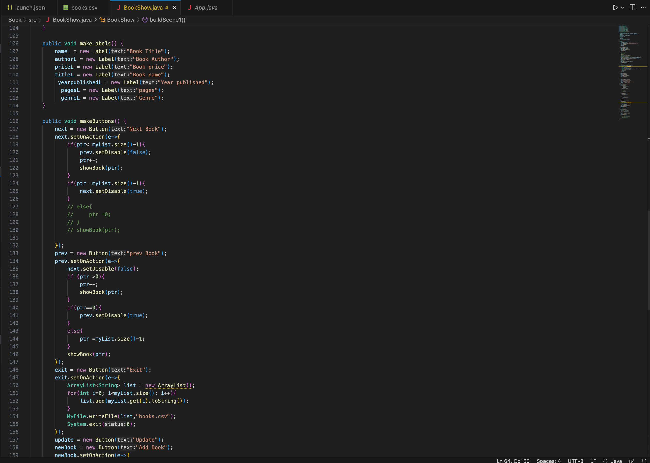Change indentation via Spaces: 4
This screenshot has height=463, width=650.
(x=548, y=460)
